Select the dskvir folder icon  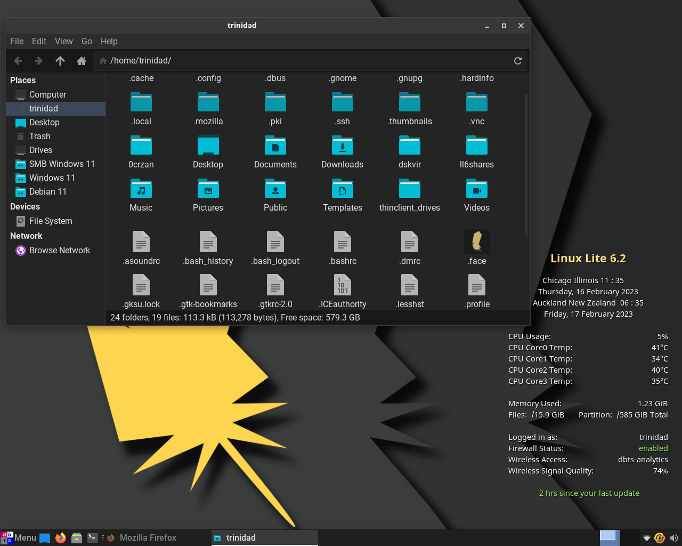pos(410,145)
